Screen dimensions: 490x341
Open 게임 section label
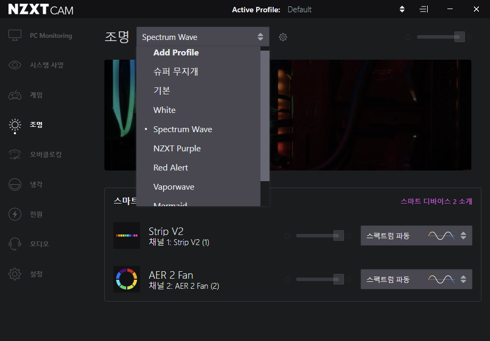[x=36, y=95]
